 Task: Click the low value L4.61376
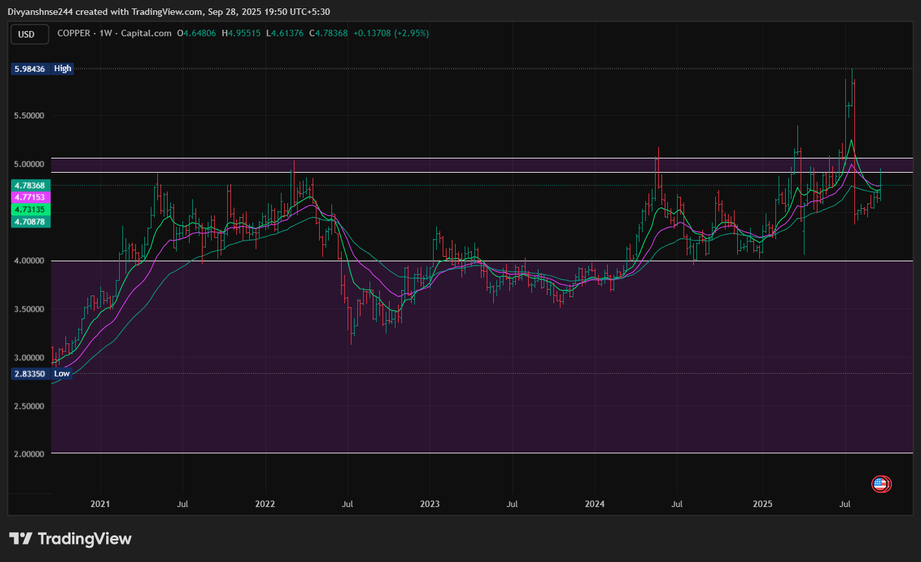[x=285, y=33]
